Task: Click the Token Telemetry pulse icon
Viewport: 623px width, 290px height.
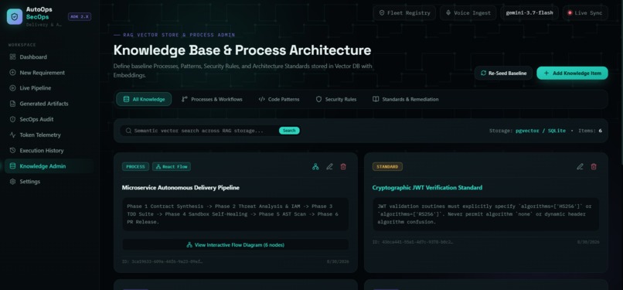Action: coord(12,135)
